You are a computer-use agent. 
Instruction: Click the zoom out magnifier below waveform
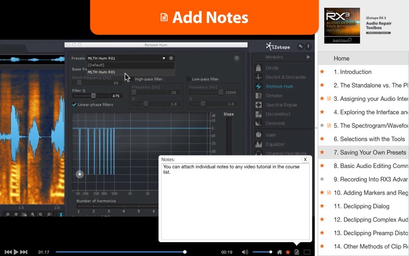click(16, 215)
